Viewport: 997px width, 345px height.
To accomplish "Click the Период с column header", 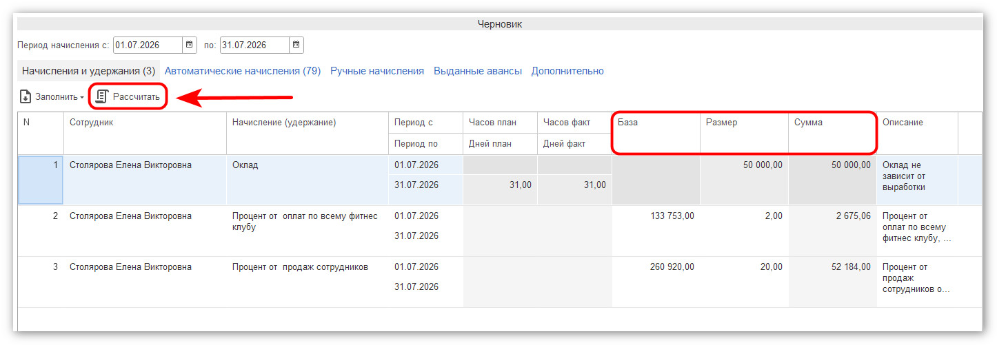I will click(425, 123).
